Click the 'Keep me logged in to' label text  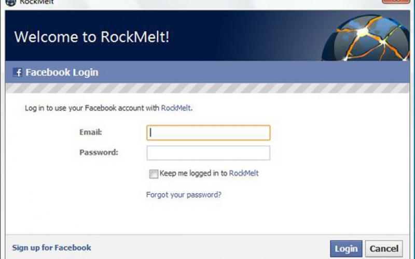point(193,173)
